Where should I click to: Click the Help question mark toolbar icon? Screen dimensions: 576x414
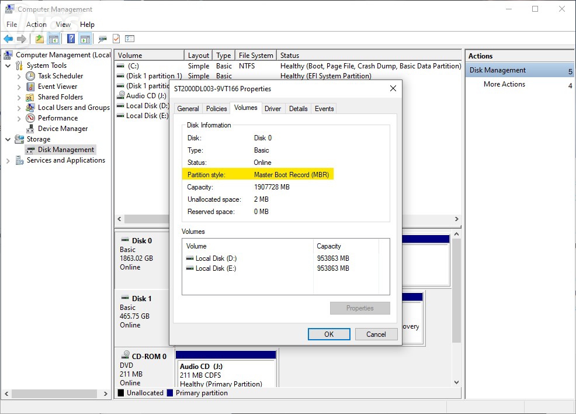[71, 39]
